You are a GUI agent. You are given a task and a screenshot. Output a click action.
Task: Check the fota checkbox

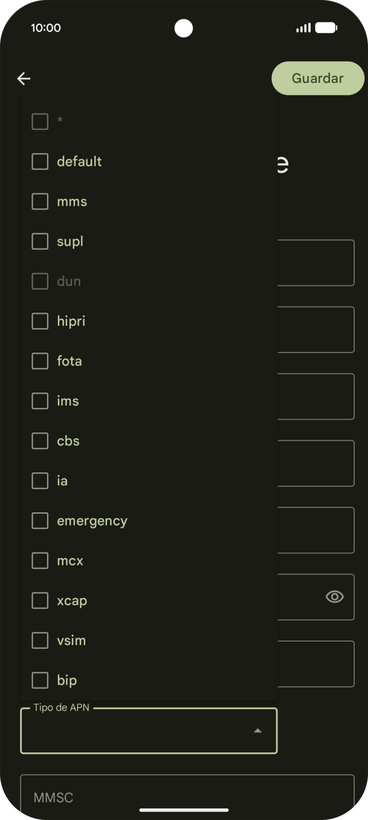40,361
